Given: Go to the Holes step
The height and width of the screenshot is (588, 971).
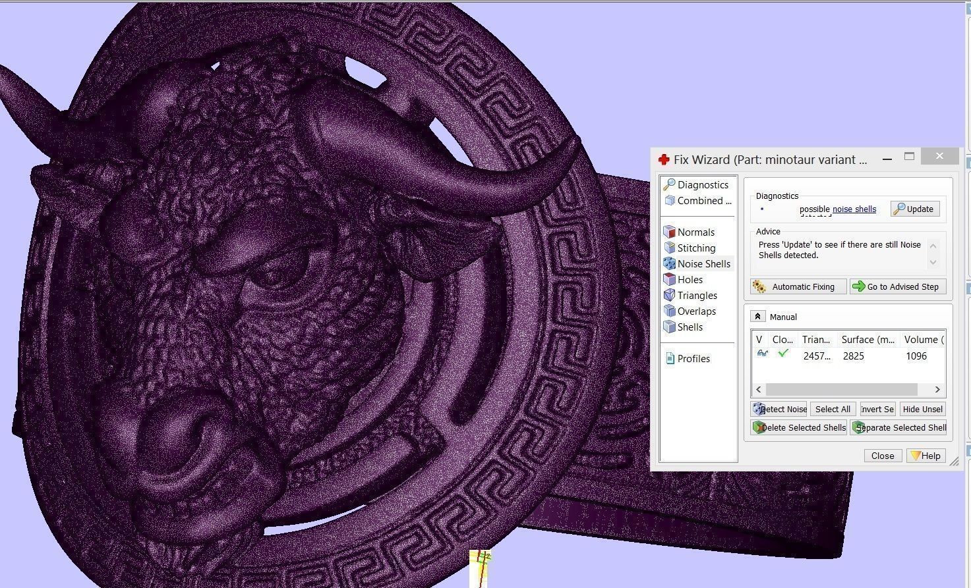Looking at the screenshot, I should click(x=683, y=280).
